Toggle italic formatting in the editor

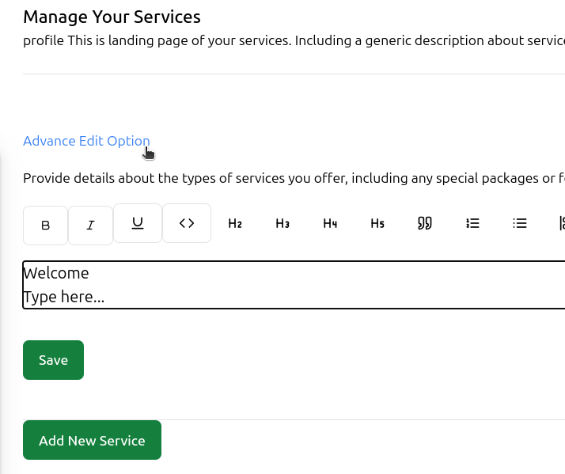90,226
